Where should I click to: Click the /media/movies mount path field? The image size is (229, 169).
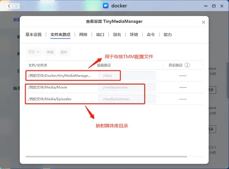[127, 87]
